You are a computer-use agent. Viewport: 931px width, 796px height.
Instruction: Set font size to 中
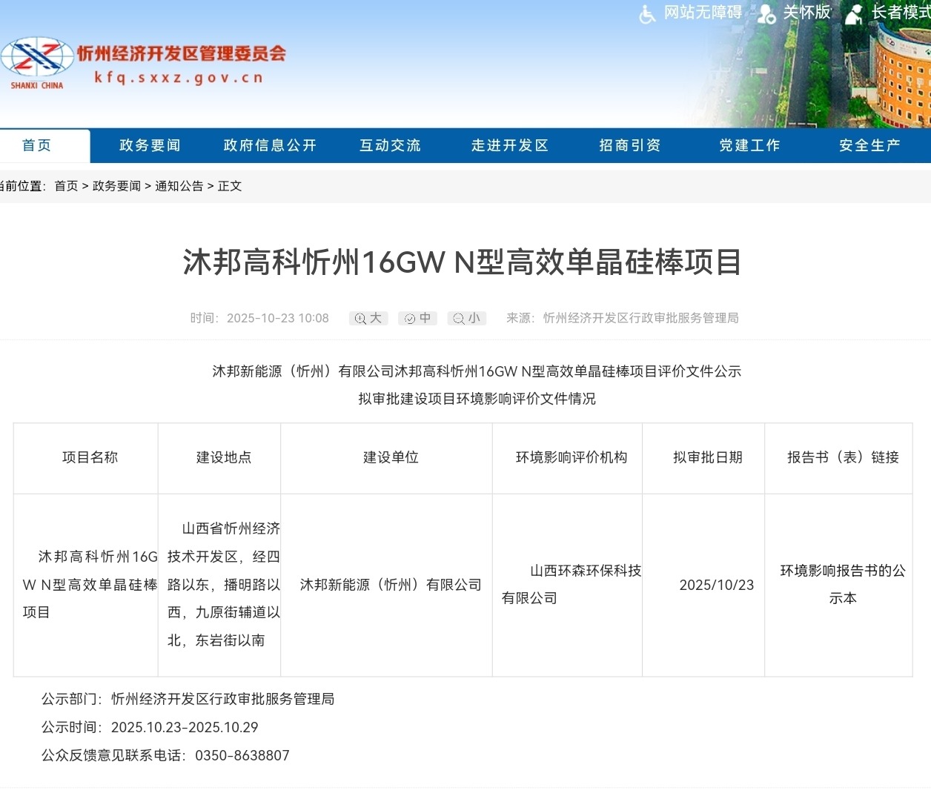point(417,319)
